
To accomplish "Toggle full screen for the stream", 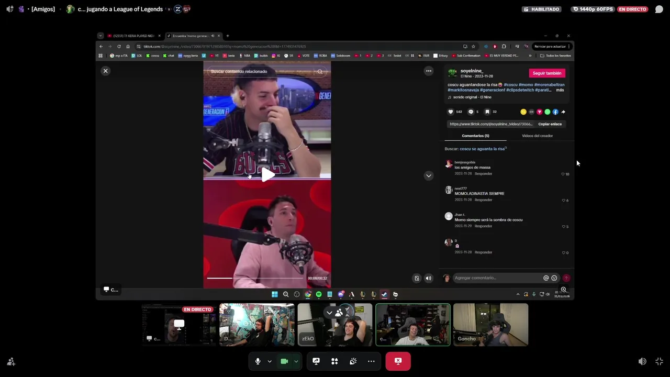I will (659, 361).
